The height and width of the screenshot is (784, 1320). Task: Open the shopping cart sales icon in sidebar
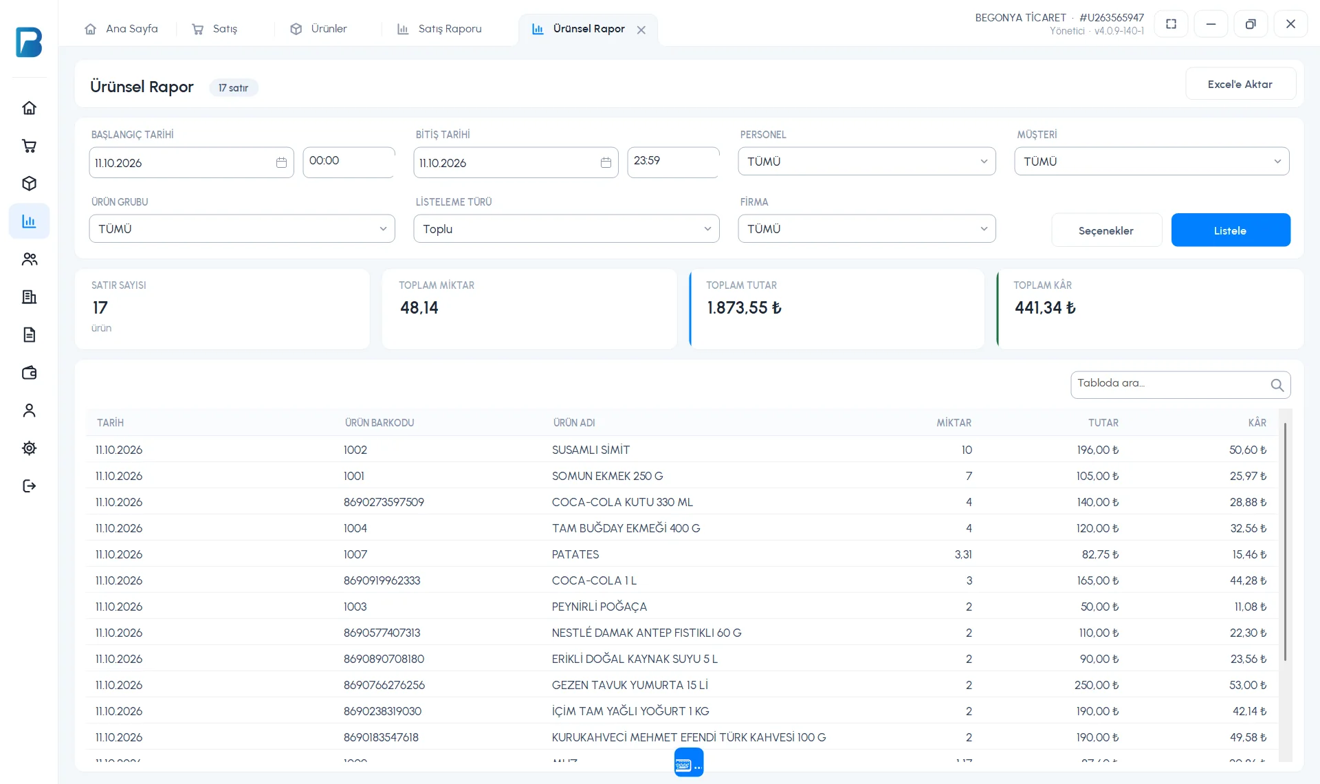point(29,146)
